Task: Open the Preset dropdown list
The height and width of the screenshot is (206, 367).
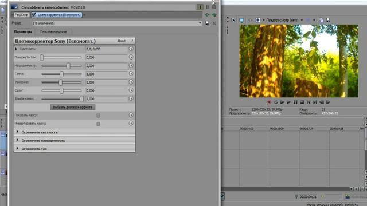Action: 200,23
